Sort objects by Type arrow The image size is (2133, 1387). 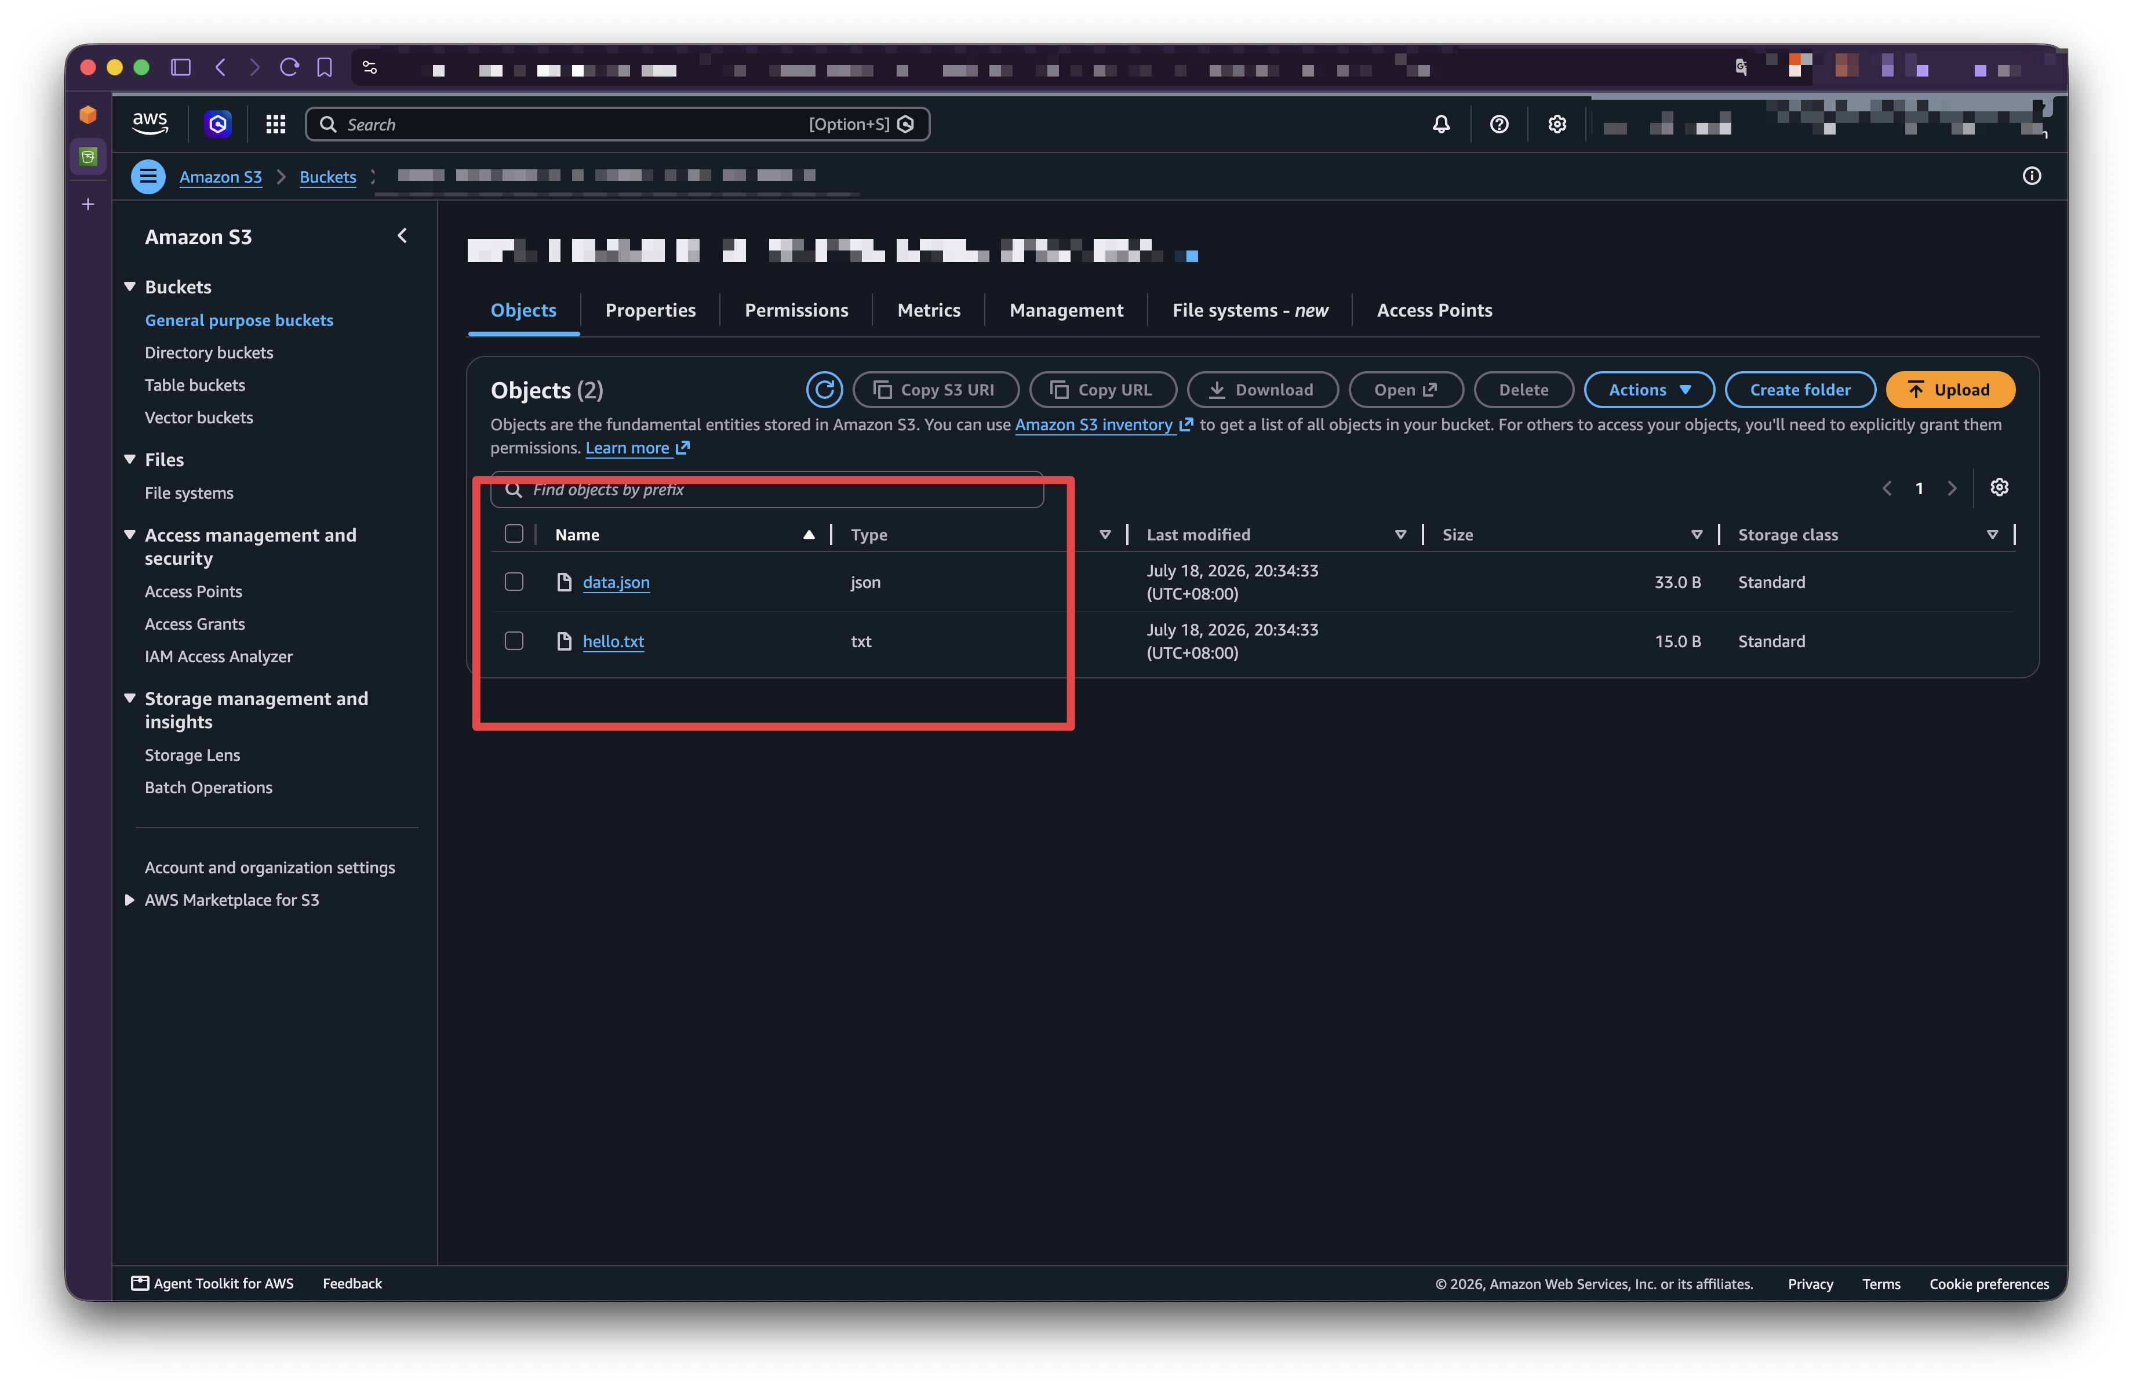[1105, 535]
